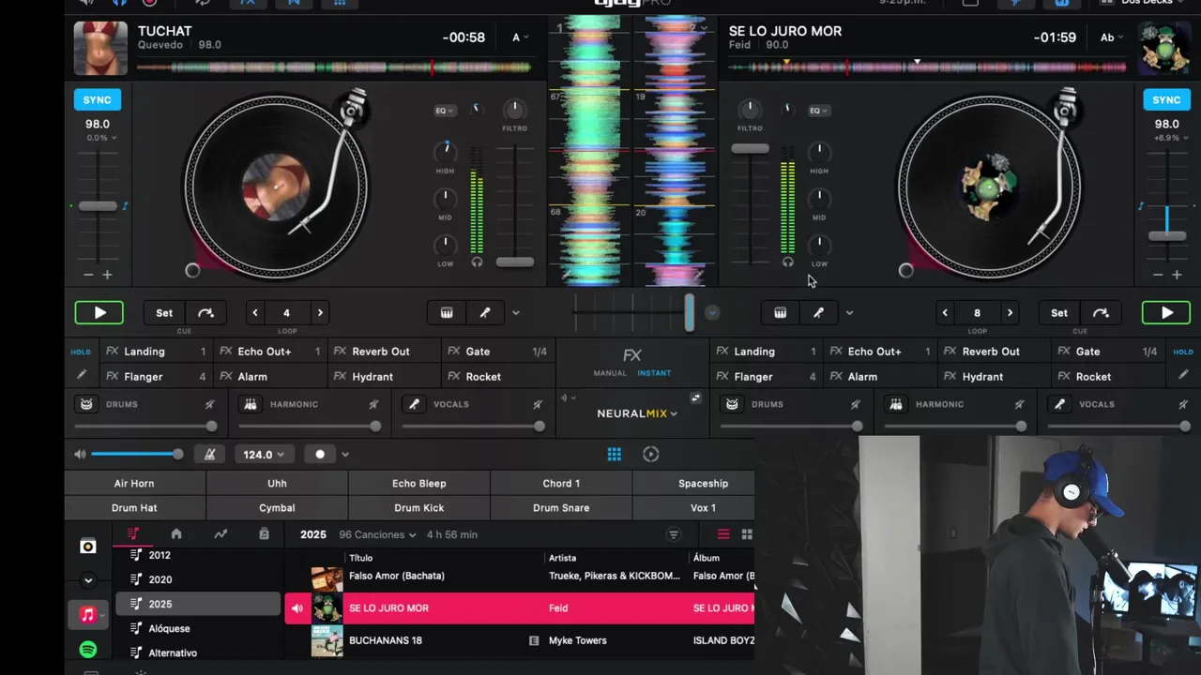Viewport: 1201px width, 675px height.
Task: Play the right deck
Action: [x=1166, y=313]
